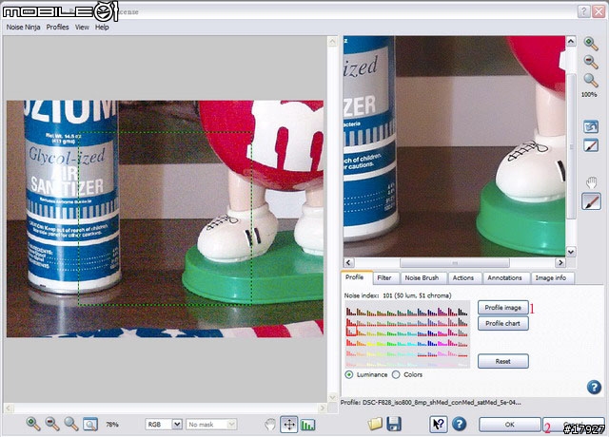Click the Noise index value text
This screenshot has height=437, width=609.
click(398, 295)
